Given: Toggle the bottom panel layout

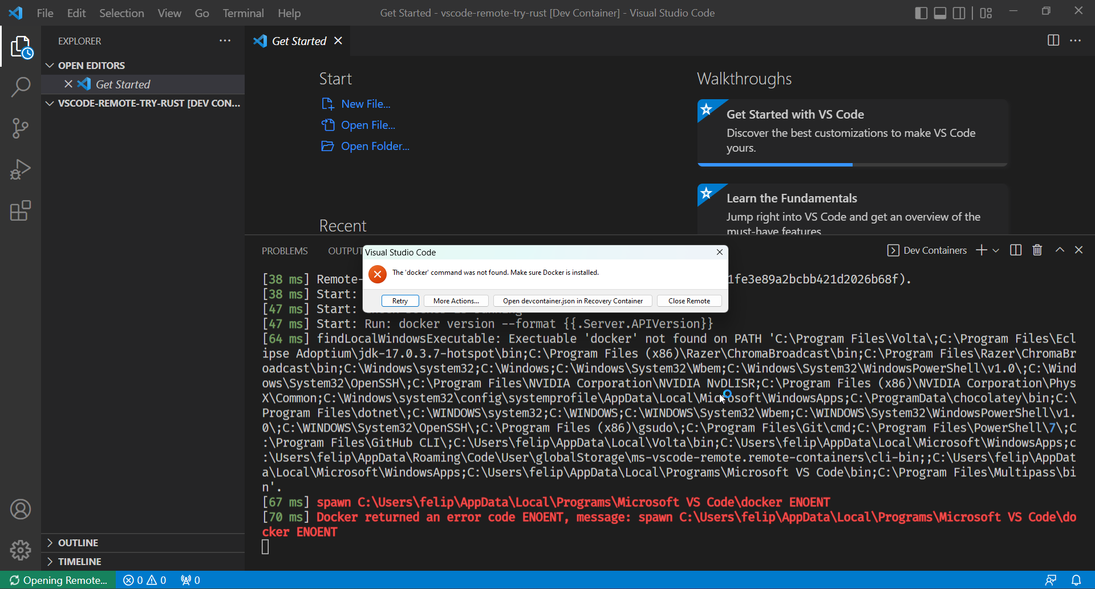Looking at the screenshot, I should 940,13.
